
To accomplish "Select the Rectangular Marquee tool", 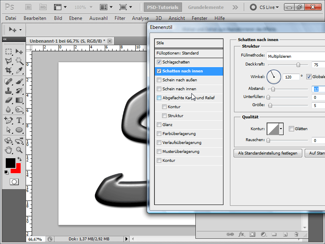I will pyautogui.click(x=8, y=52).
